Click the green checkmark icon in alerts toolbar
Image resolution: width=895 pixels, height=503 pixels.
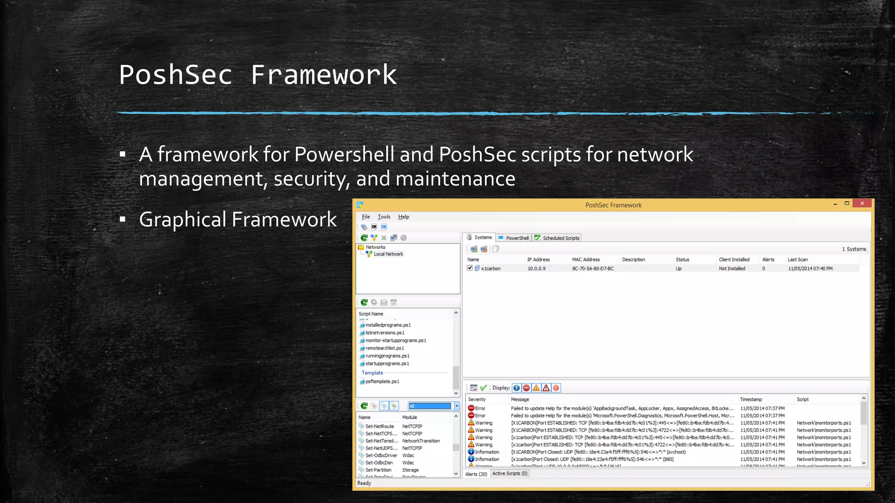click(x=483, y=388)
